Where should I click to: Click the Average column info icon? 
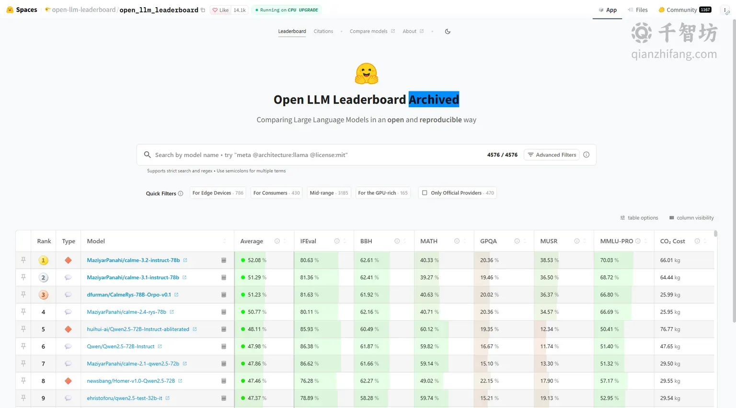(x=277, y=241)
